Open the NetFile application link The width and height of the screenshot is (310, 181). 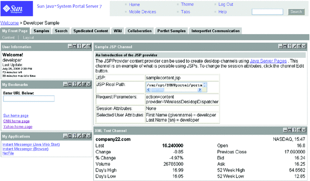point(8,153)
